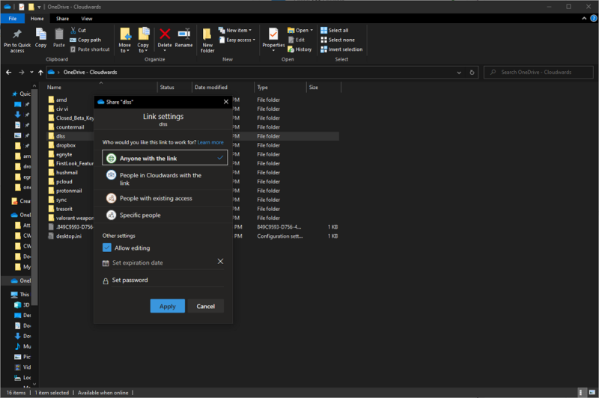Toggle the Allow editing checkbox

coord(107,248)
